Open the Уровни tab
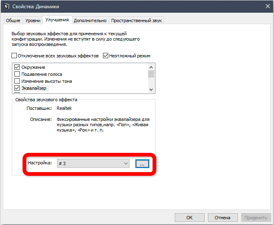The width and height of the screenshot is (274, 225). 33,20
